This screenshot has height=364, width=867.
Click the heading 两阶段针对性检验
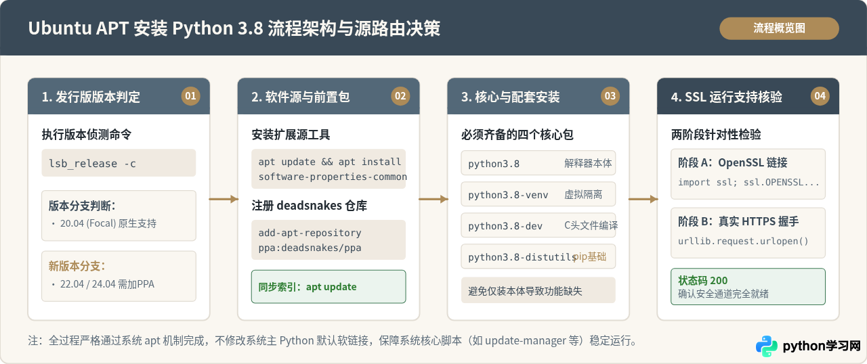[x=717, y=135]
